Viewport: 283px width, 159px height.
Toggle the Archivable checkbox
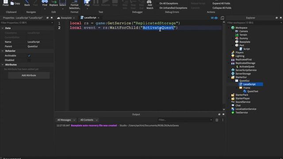pos(29,56)
